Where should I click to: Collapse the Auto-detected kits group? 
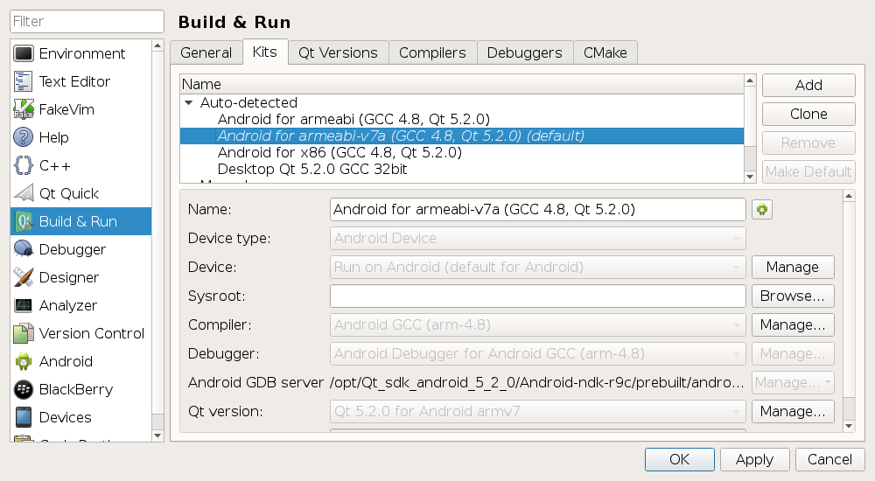pos(189,102)
